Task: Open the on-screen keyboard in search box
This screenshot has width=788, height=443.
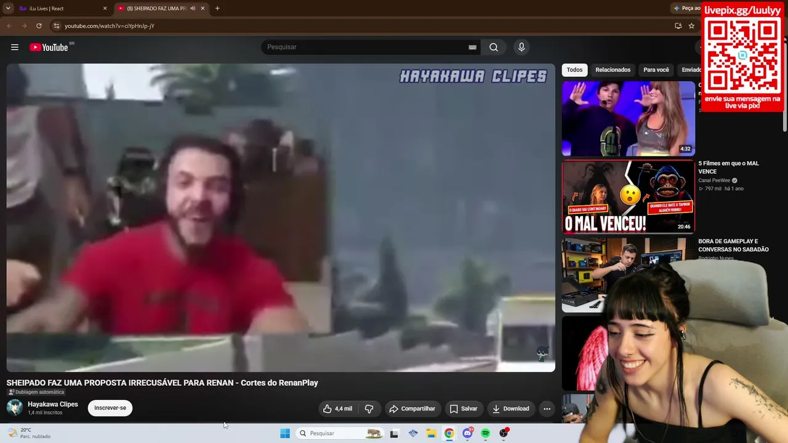Action: coord(472,47)
